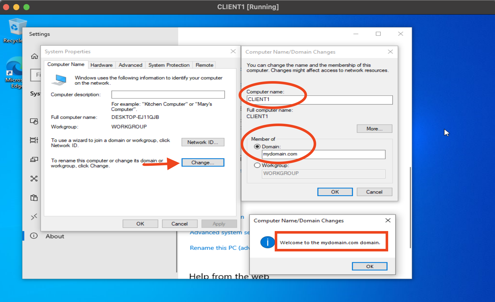495x302 pixels.
Task: Click the Settings Home icon
Action: point(34,56)
